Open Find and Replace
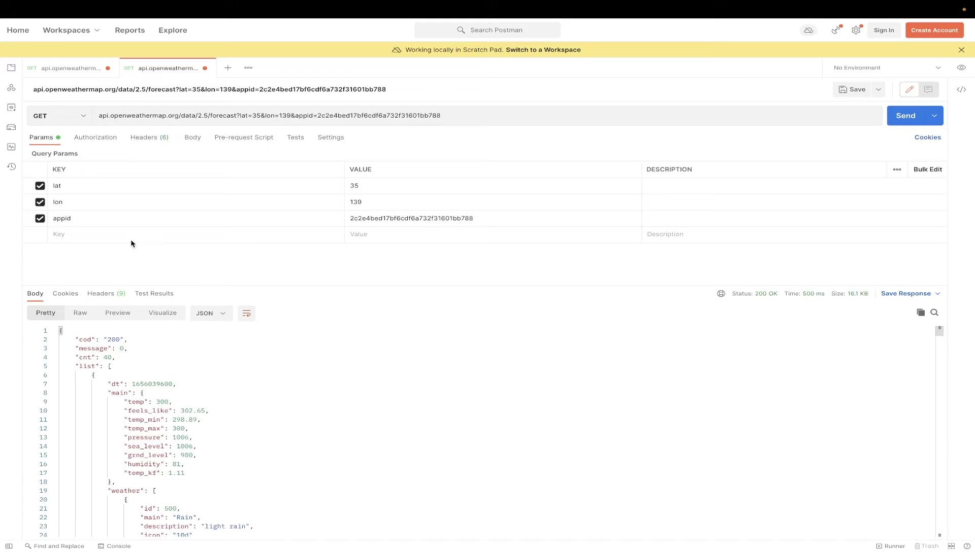 pos(54,546)
